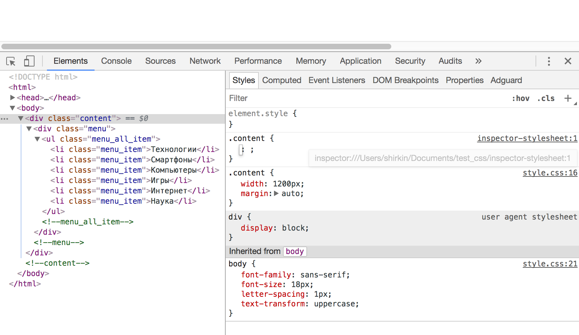Open the more tabs chevron

pos(478,61)
